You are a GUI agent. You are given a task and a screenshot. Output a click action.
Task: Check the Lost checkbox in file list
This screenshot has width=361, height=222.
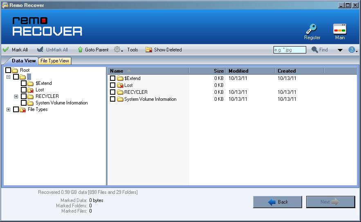[112, 85]
